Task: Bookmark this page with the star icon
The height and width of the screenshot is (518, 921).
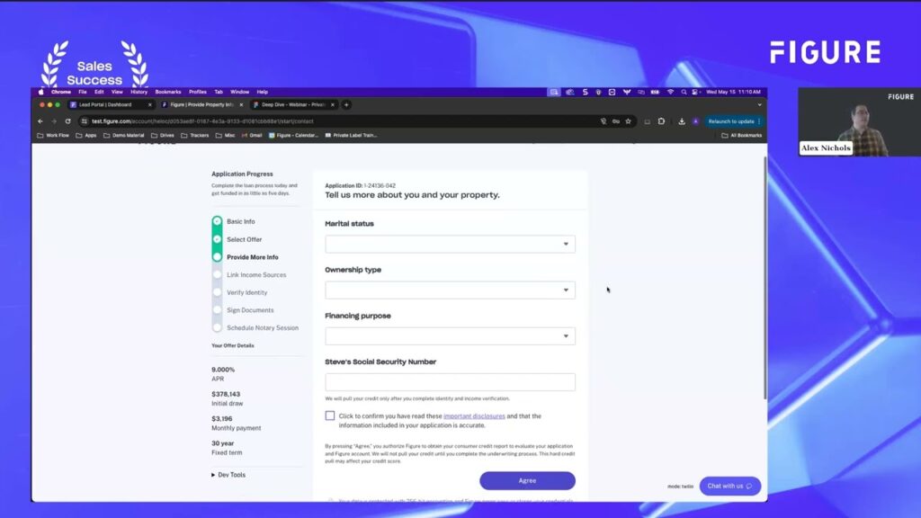Action: point(629,121)
